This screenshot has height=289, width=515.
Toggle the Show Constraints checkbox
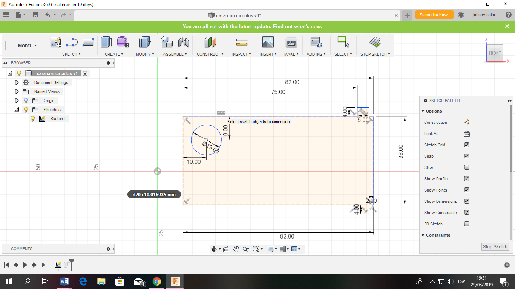(467, 213)
